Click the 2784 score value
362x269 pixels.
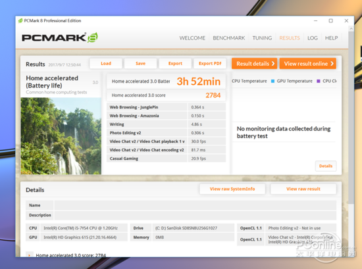213,95
